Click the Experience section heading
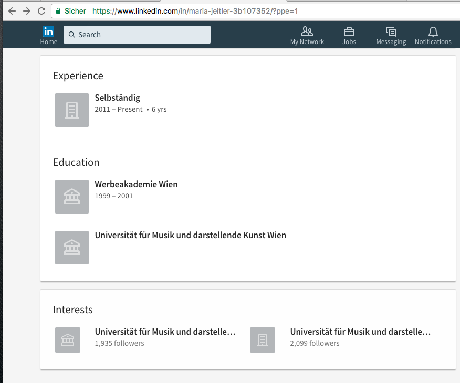The height and width of the screenshot is (383, 460). pyautogui.click(x=78, y=76)
